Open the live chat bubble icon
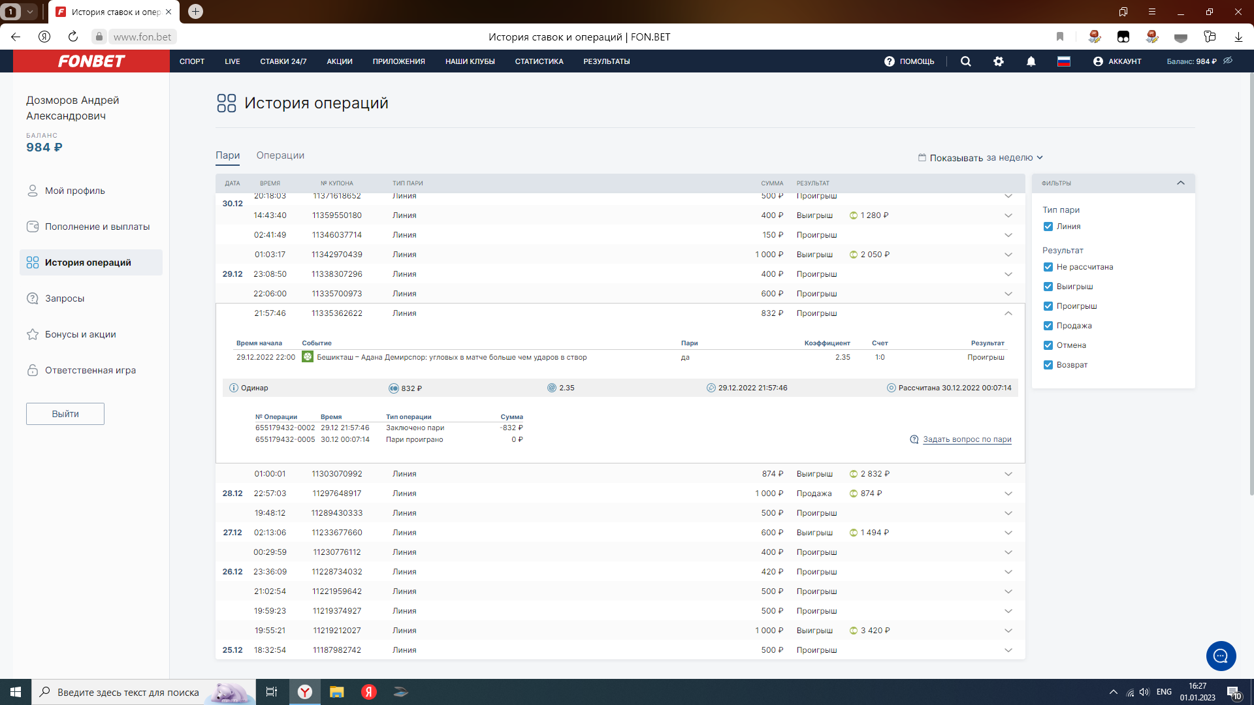 point(1220,656)
